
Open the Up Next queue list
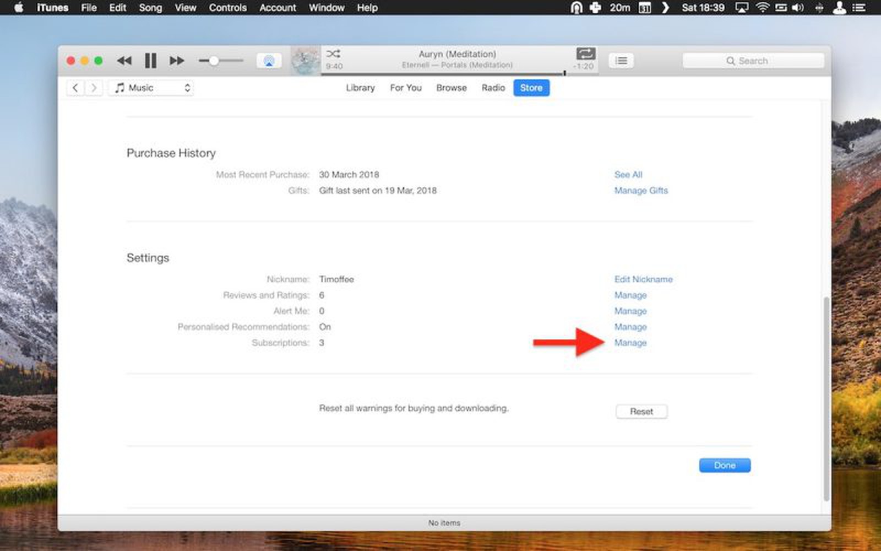point(621,61)
